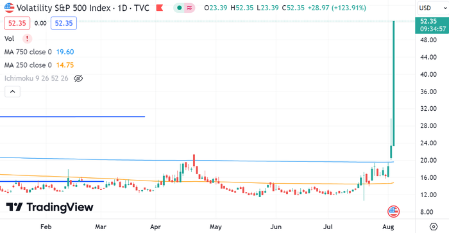Click the tall green August spike candle
449x233 pixels.
coord(394,83)
